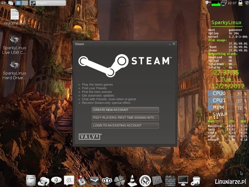Image resolution: width=249 pixels, height=187 pixels.
Task: Minimize the Steam dialog window
Action: (170, 44)
